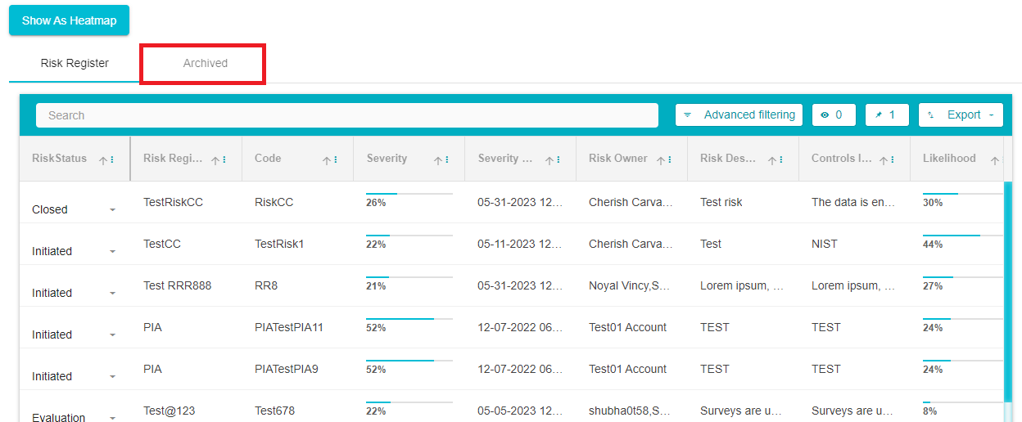Sort the Code column with its arrow
Viewport: 1022px width, 422px height.
click(x=327, y=160)
